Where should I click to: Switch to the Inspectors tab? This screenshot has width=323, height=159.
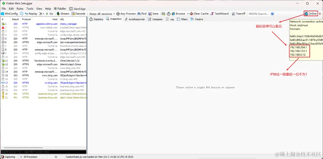coord(114,19)
